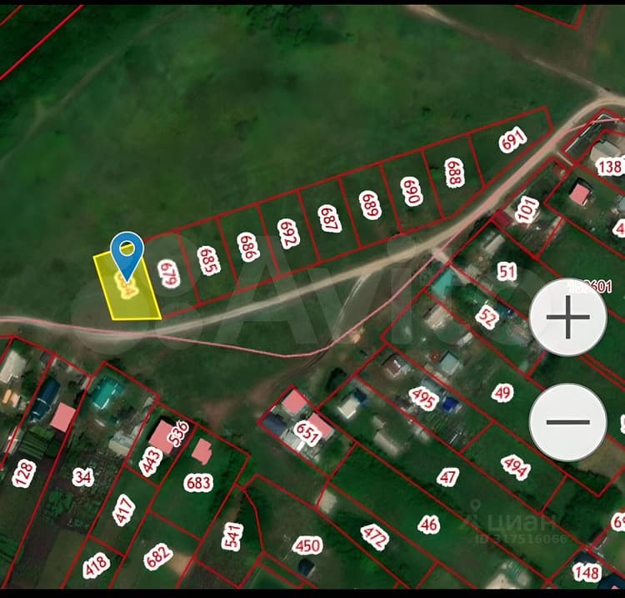This screenshot has width=625, height=598.
Task: Select parcel 685 on the map
Action: pos(209,260)
